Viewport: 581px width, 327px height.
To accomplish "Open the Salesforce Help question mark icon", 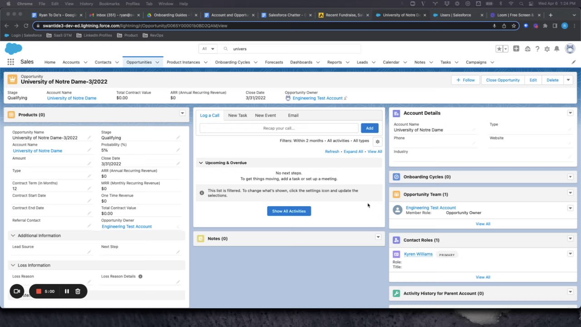I will tap(537, 49).
